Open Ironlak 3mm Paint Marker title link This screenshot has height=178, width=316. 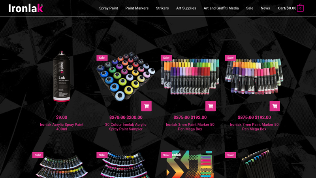(190, 127)
